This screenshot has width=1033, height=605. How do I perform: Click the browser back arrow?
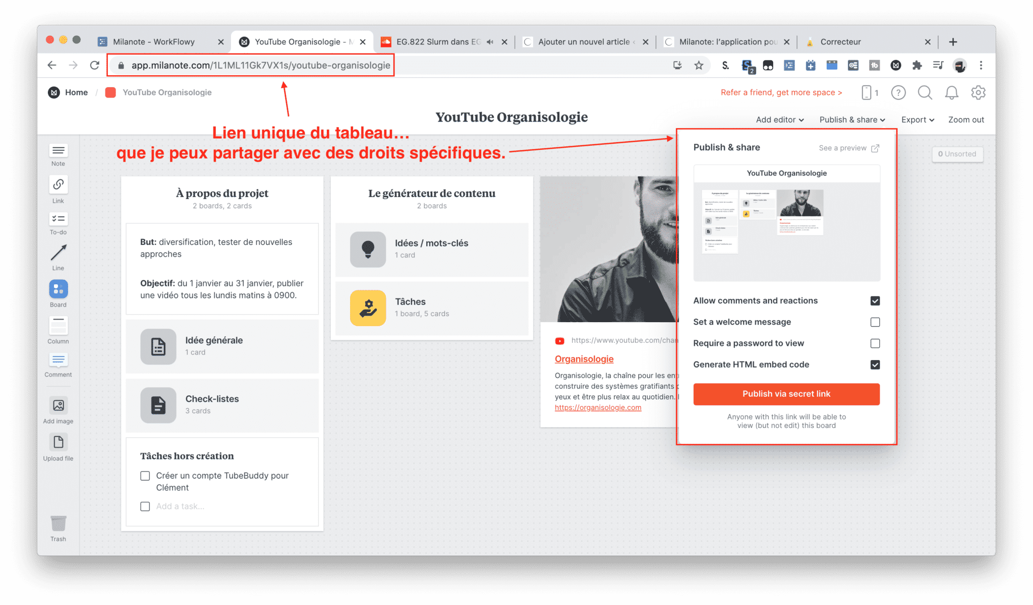(x=51, y=65)
